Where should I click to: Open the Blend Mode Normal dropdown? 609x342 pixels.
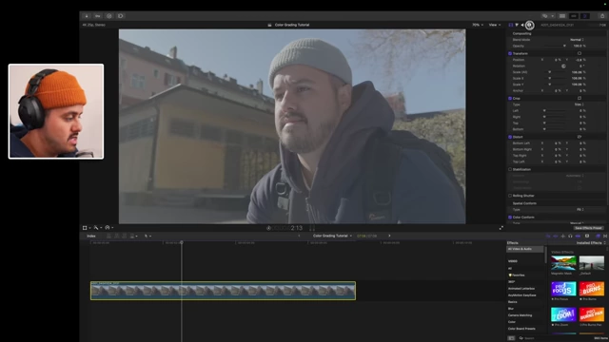577,40
